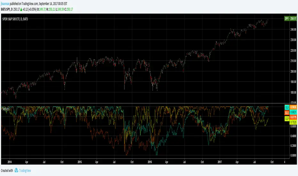Screen dimensions: 298x176
Task: Click the indicator axis label 0.6000
Action: pyautogui.click(x=293, y=126)
